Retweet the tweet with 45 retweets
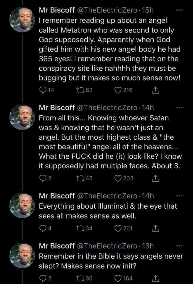 (82, 178)
